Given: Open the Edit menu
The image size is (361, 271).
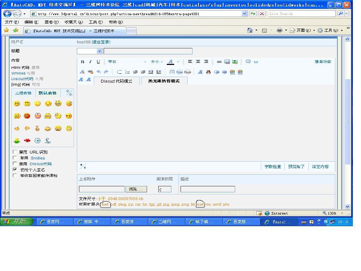Looking at the screenshot, I should click(x=31, y=22).
